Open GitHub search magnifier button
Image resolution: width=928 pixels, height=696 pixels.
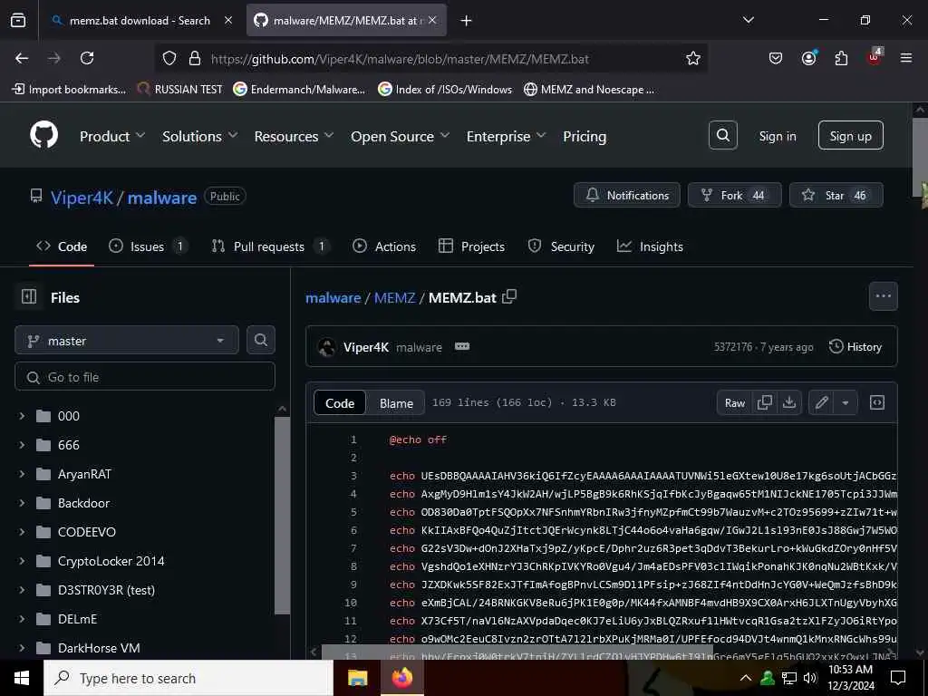[x=722, y=136]
